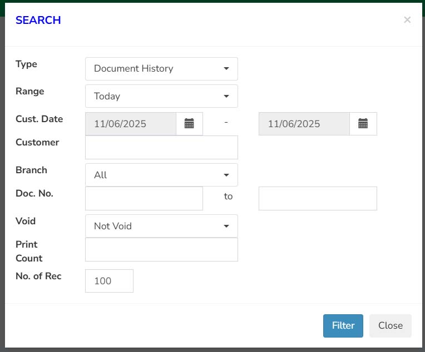The height and width of the screenshot is (352, 425).
Task: Click the Filter button
Action: [x=343, y=325]
